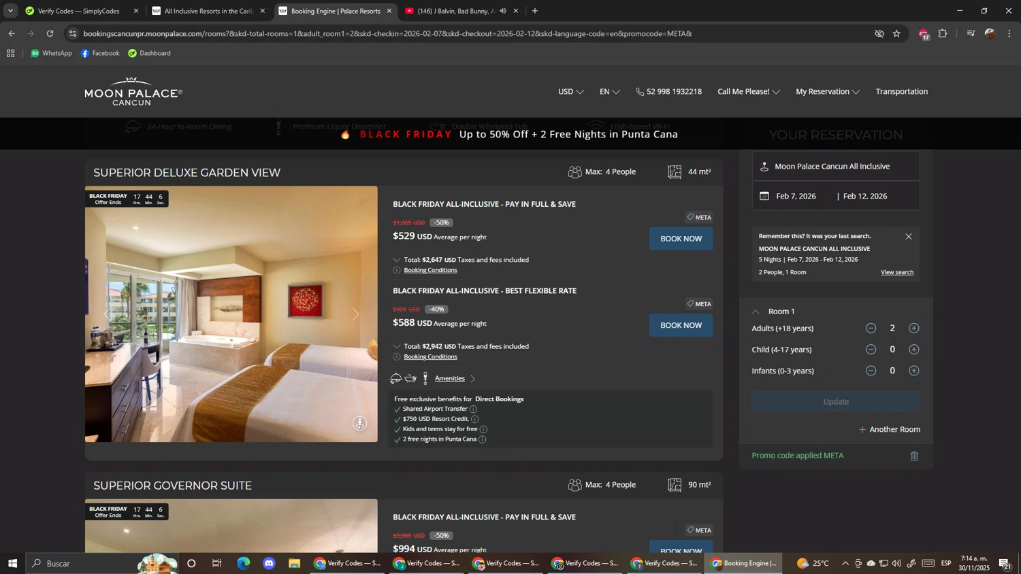The width and height of the screenshot is (1021, 574).
Task: Click the Feb 7, 2026 check-in date
Action: click(796, 196)
